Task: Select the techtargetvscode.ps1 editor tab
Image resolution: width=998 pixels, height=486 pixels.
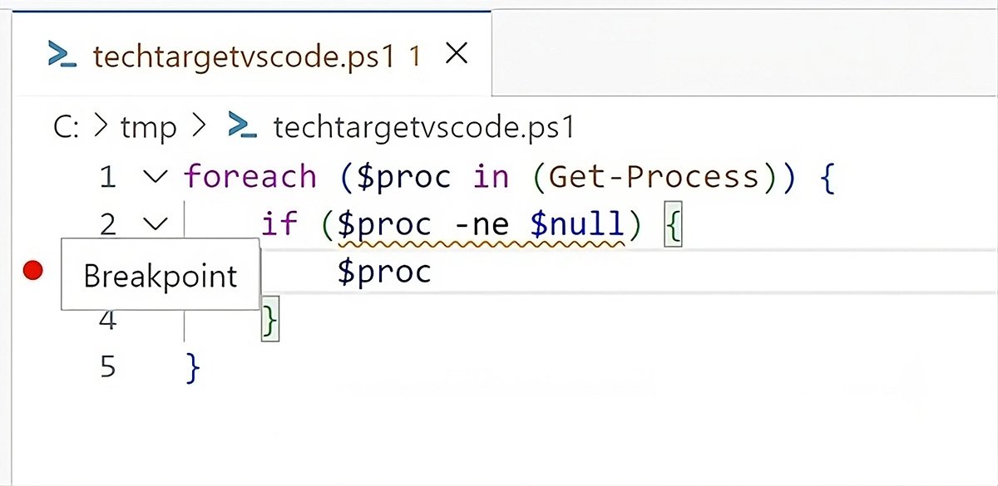Action: coord(243,56)
